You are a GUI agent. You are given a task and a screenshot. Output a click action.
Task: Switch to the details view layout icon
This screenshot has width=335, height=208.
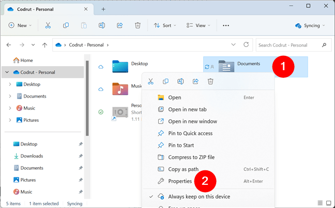tap(320, 203)
